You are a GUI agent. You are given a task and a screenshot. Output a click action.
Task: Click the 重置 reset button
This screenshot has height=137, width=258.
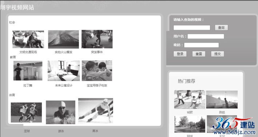(199, 54)
